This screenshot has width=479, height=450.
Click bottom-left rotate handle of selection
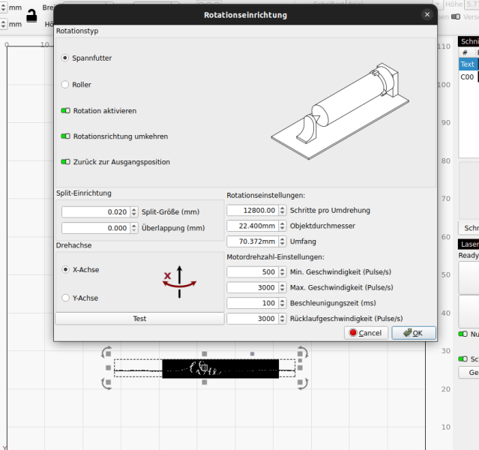point(106,383)
